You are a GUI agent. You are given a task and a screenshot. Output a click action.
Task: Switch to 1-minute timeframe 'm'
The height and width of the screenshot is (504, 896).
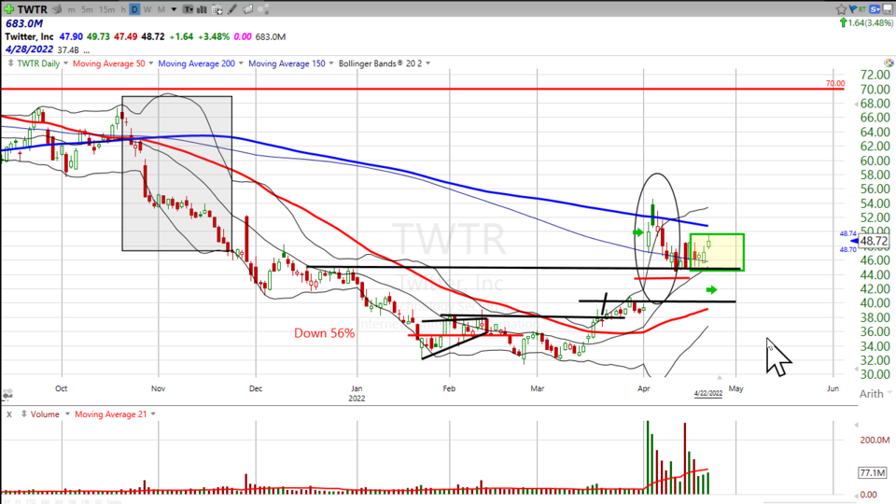tap(72, 9)
